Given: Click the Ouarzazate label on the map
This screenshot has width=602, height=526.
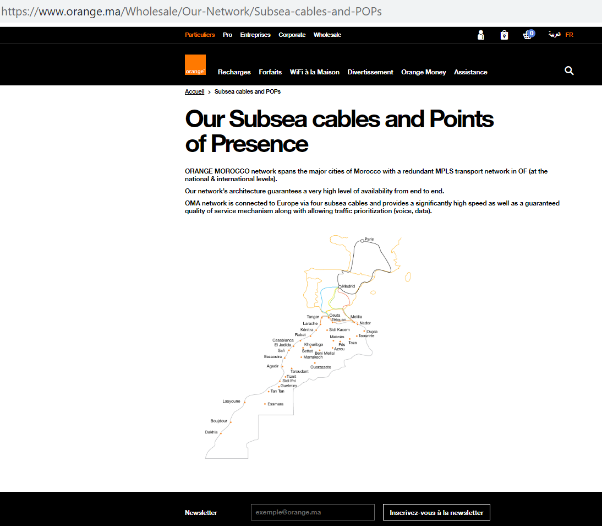Looking at the screenshot, I should click(321, 367).
